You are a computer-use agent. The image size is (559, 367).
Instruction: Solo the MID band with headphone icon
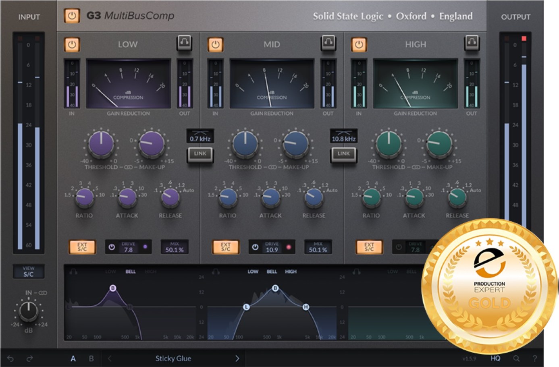point(328,42)
